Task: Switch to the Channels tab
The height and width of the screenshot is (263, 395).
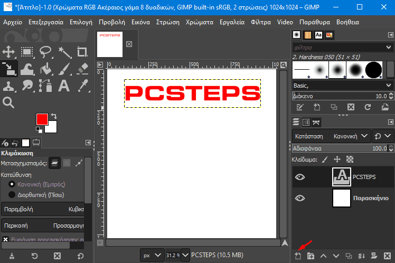Action: 306,122
